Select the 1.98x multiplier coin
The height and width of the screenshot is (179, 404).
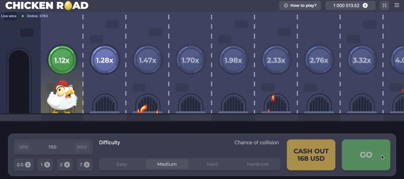point(233,60)
